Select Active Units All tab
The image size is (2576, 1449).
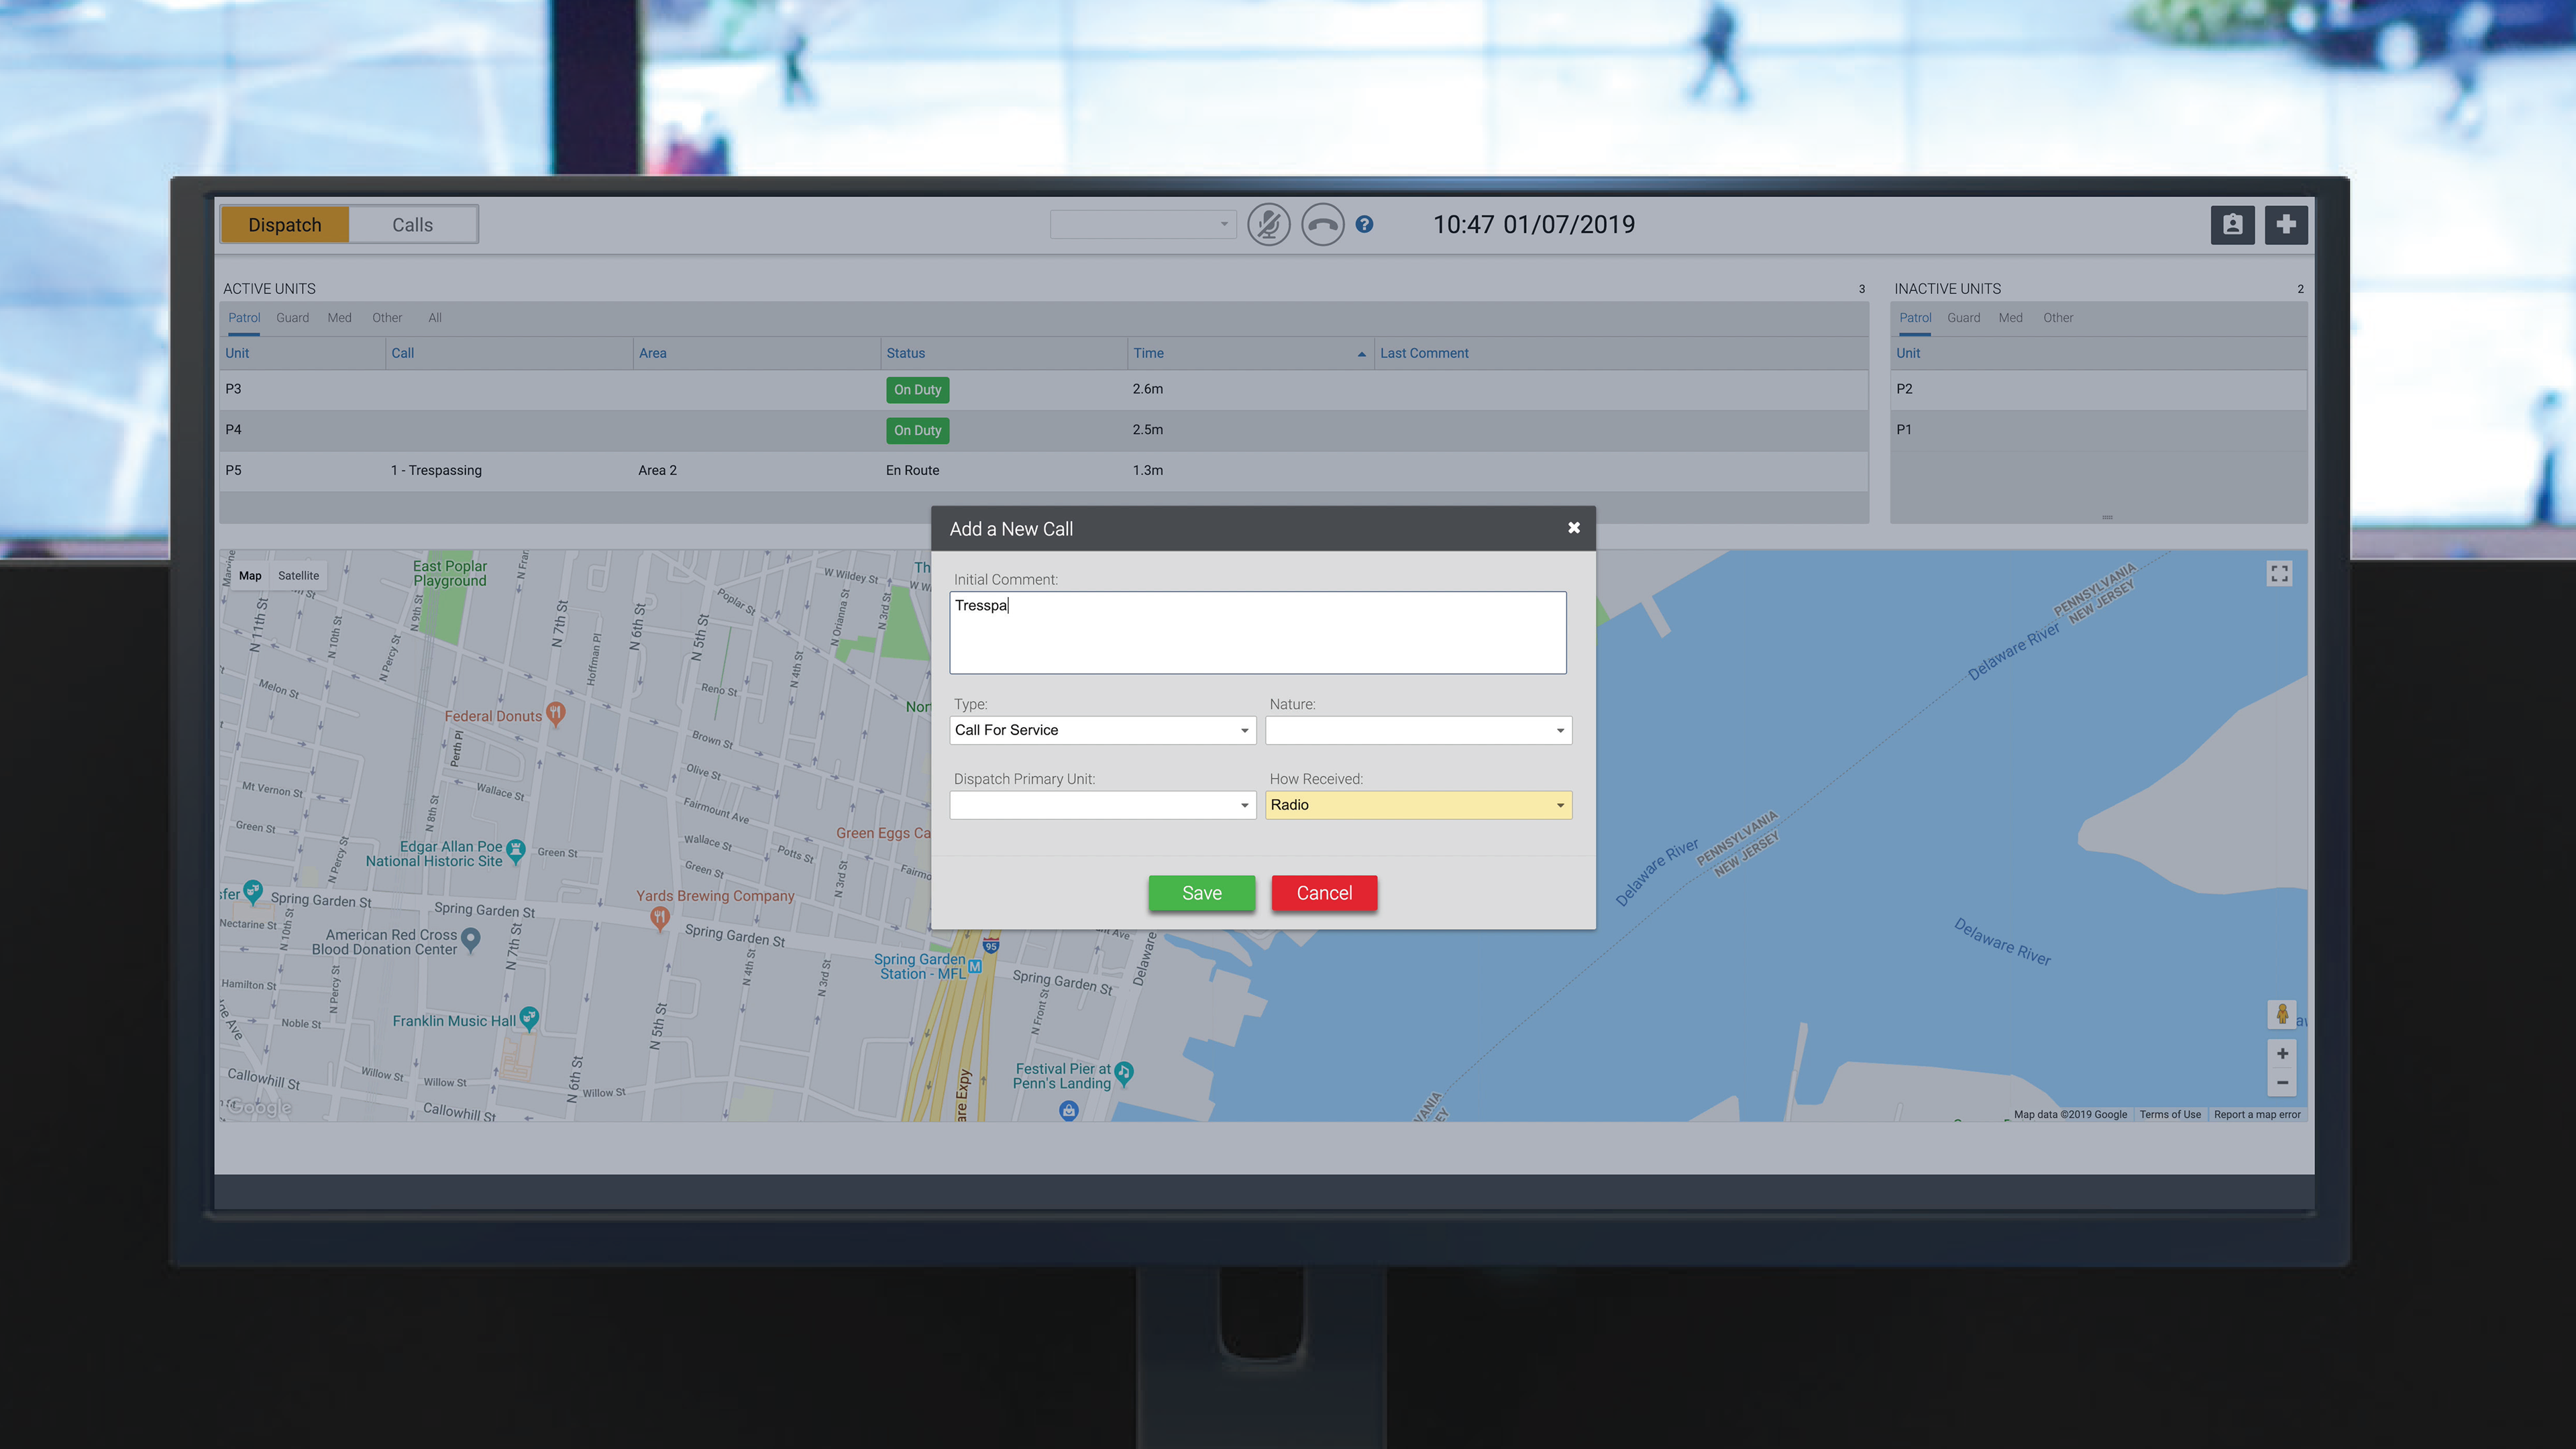pyautogui.click(x=435, y=318)
